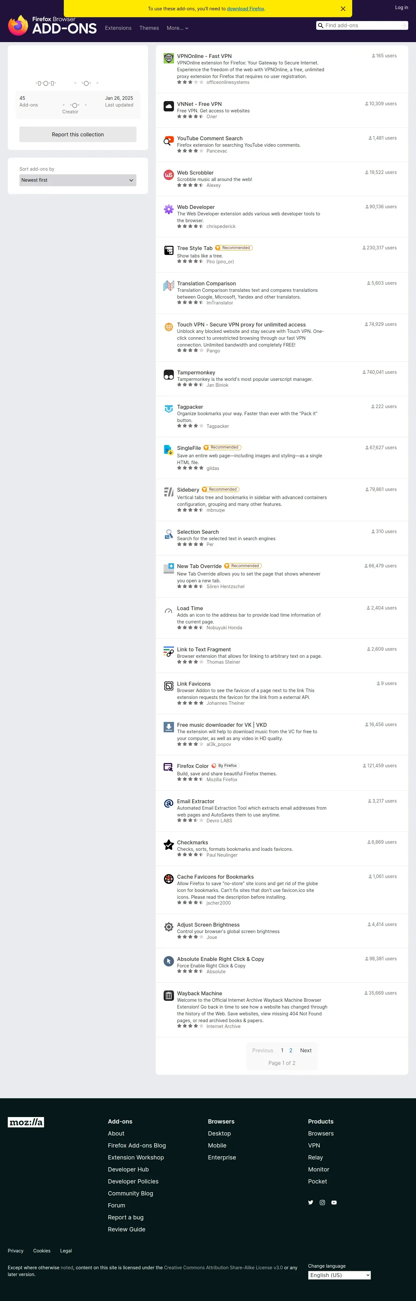Click the Cookies footer link
Screen dimensions: 416x1301
tap(42, 1251)
